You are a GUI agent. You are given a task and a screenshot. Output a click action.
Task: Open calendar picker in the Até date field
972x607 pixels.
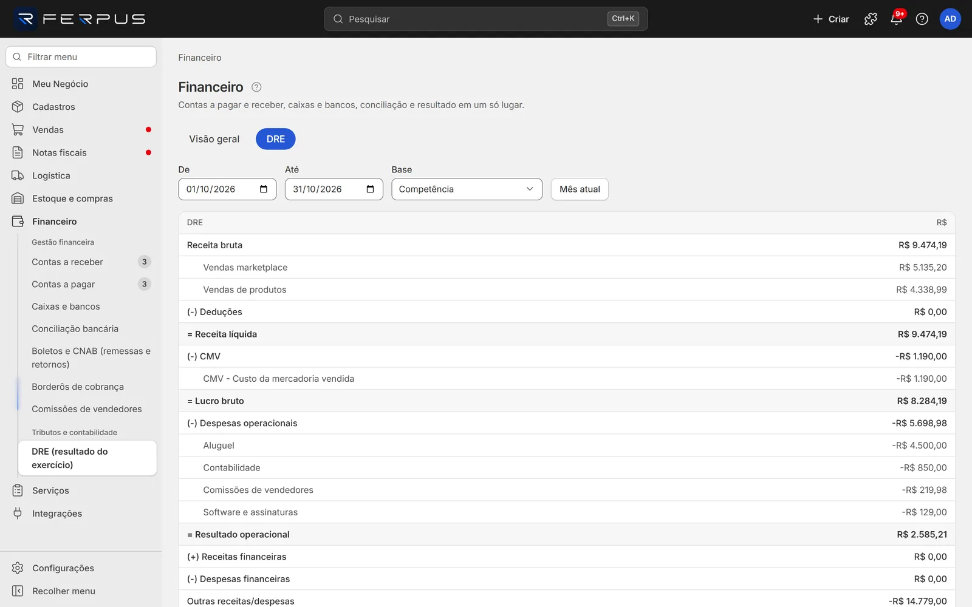pyautogui.click(x=370, y=189)
